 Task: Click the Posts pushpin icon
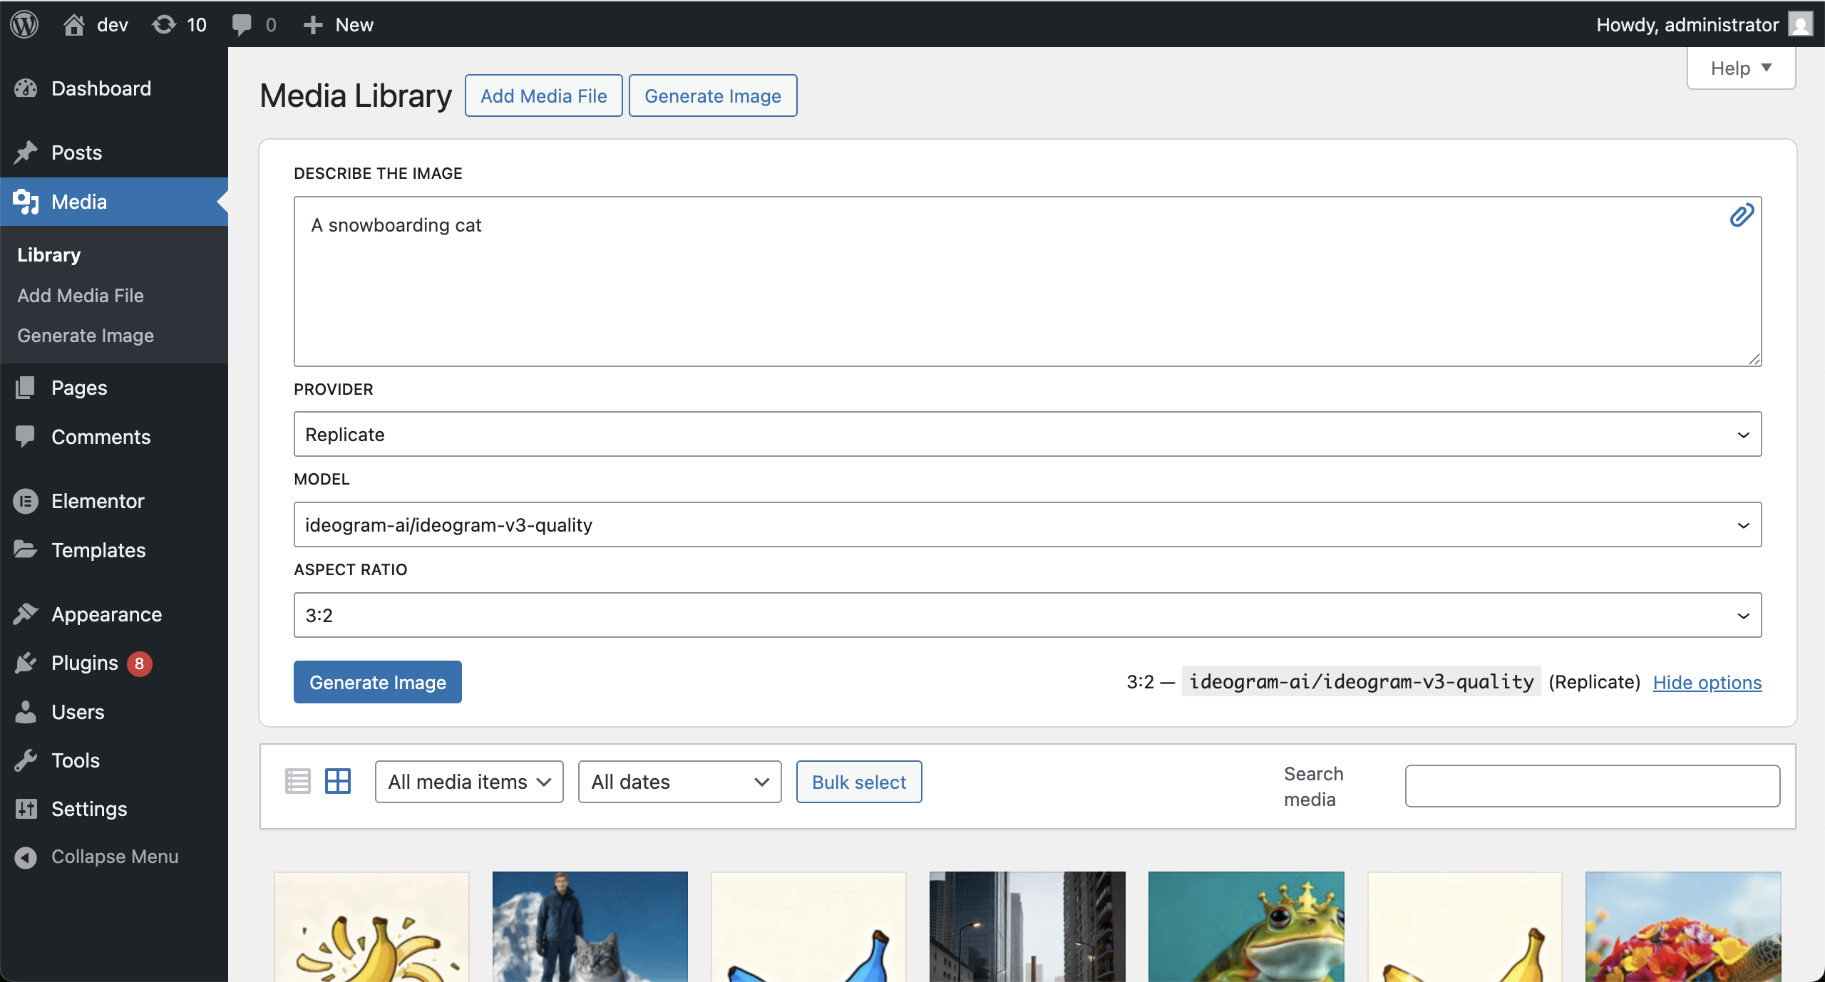pyautogui.click(x=26, y=153)
